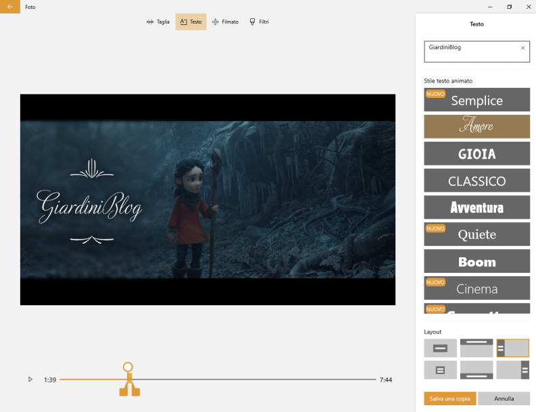Choose the Semplice text style
Viewport: 536px width, 412px height.
477,100
